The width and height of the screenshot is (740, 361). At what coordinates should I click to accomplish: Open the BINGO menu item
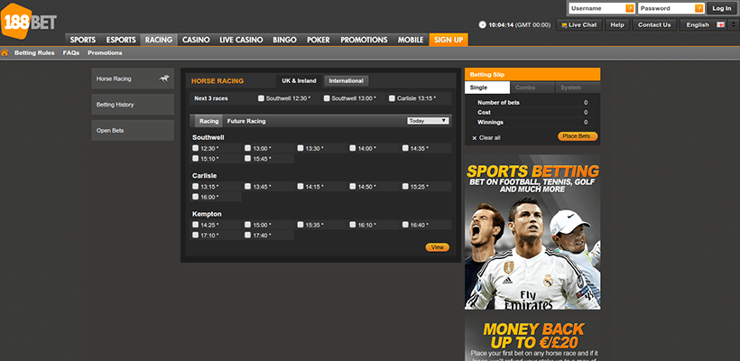coord(284,40)
